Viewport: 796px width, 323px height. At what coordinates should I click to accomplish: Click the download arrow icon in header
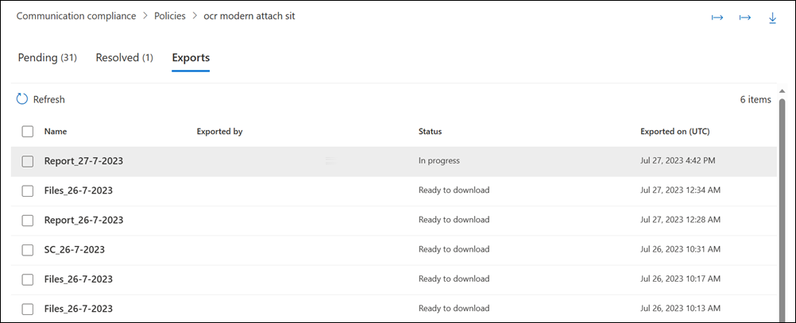pos(772,17)
